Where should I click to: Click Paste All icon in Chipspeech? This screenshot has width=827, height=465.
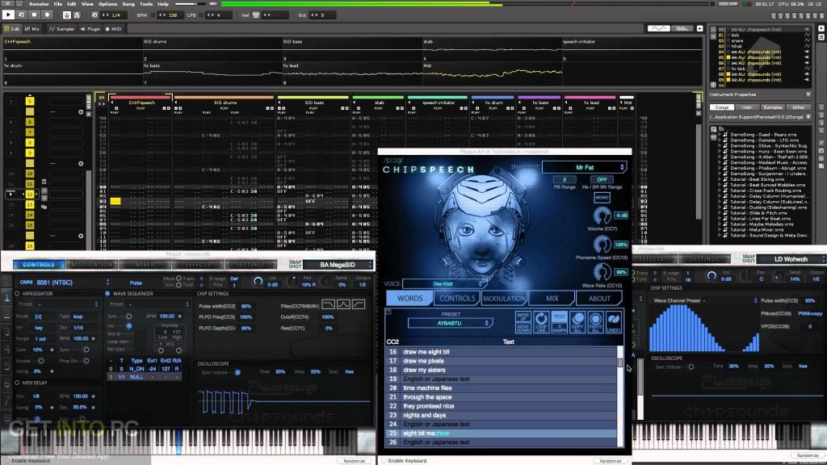595,321
